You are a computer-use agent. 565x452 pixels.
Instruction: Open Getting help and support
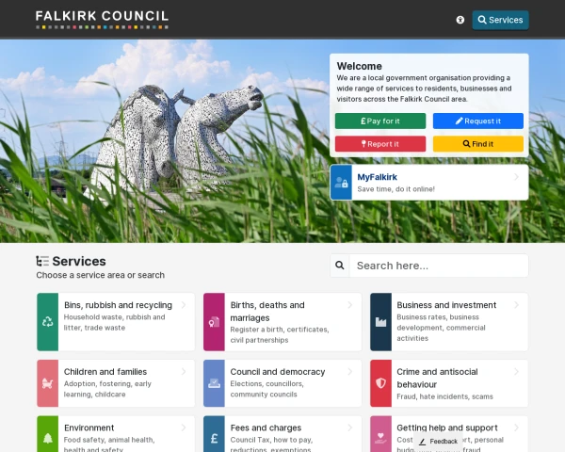(447, 428)
